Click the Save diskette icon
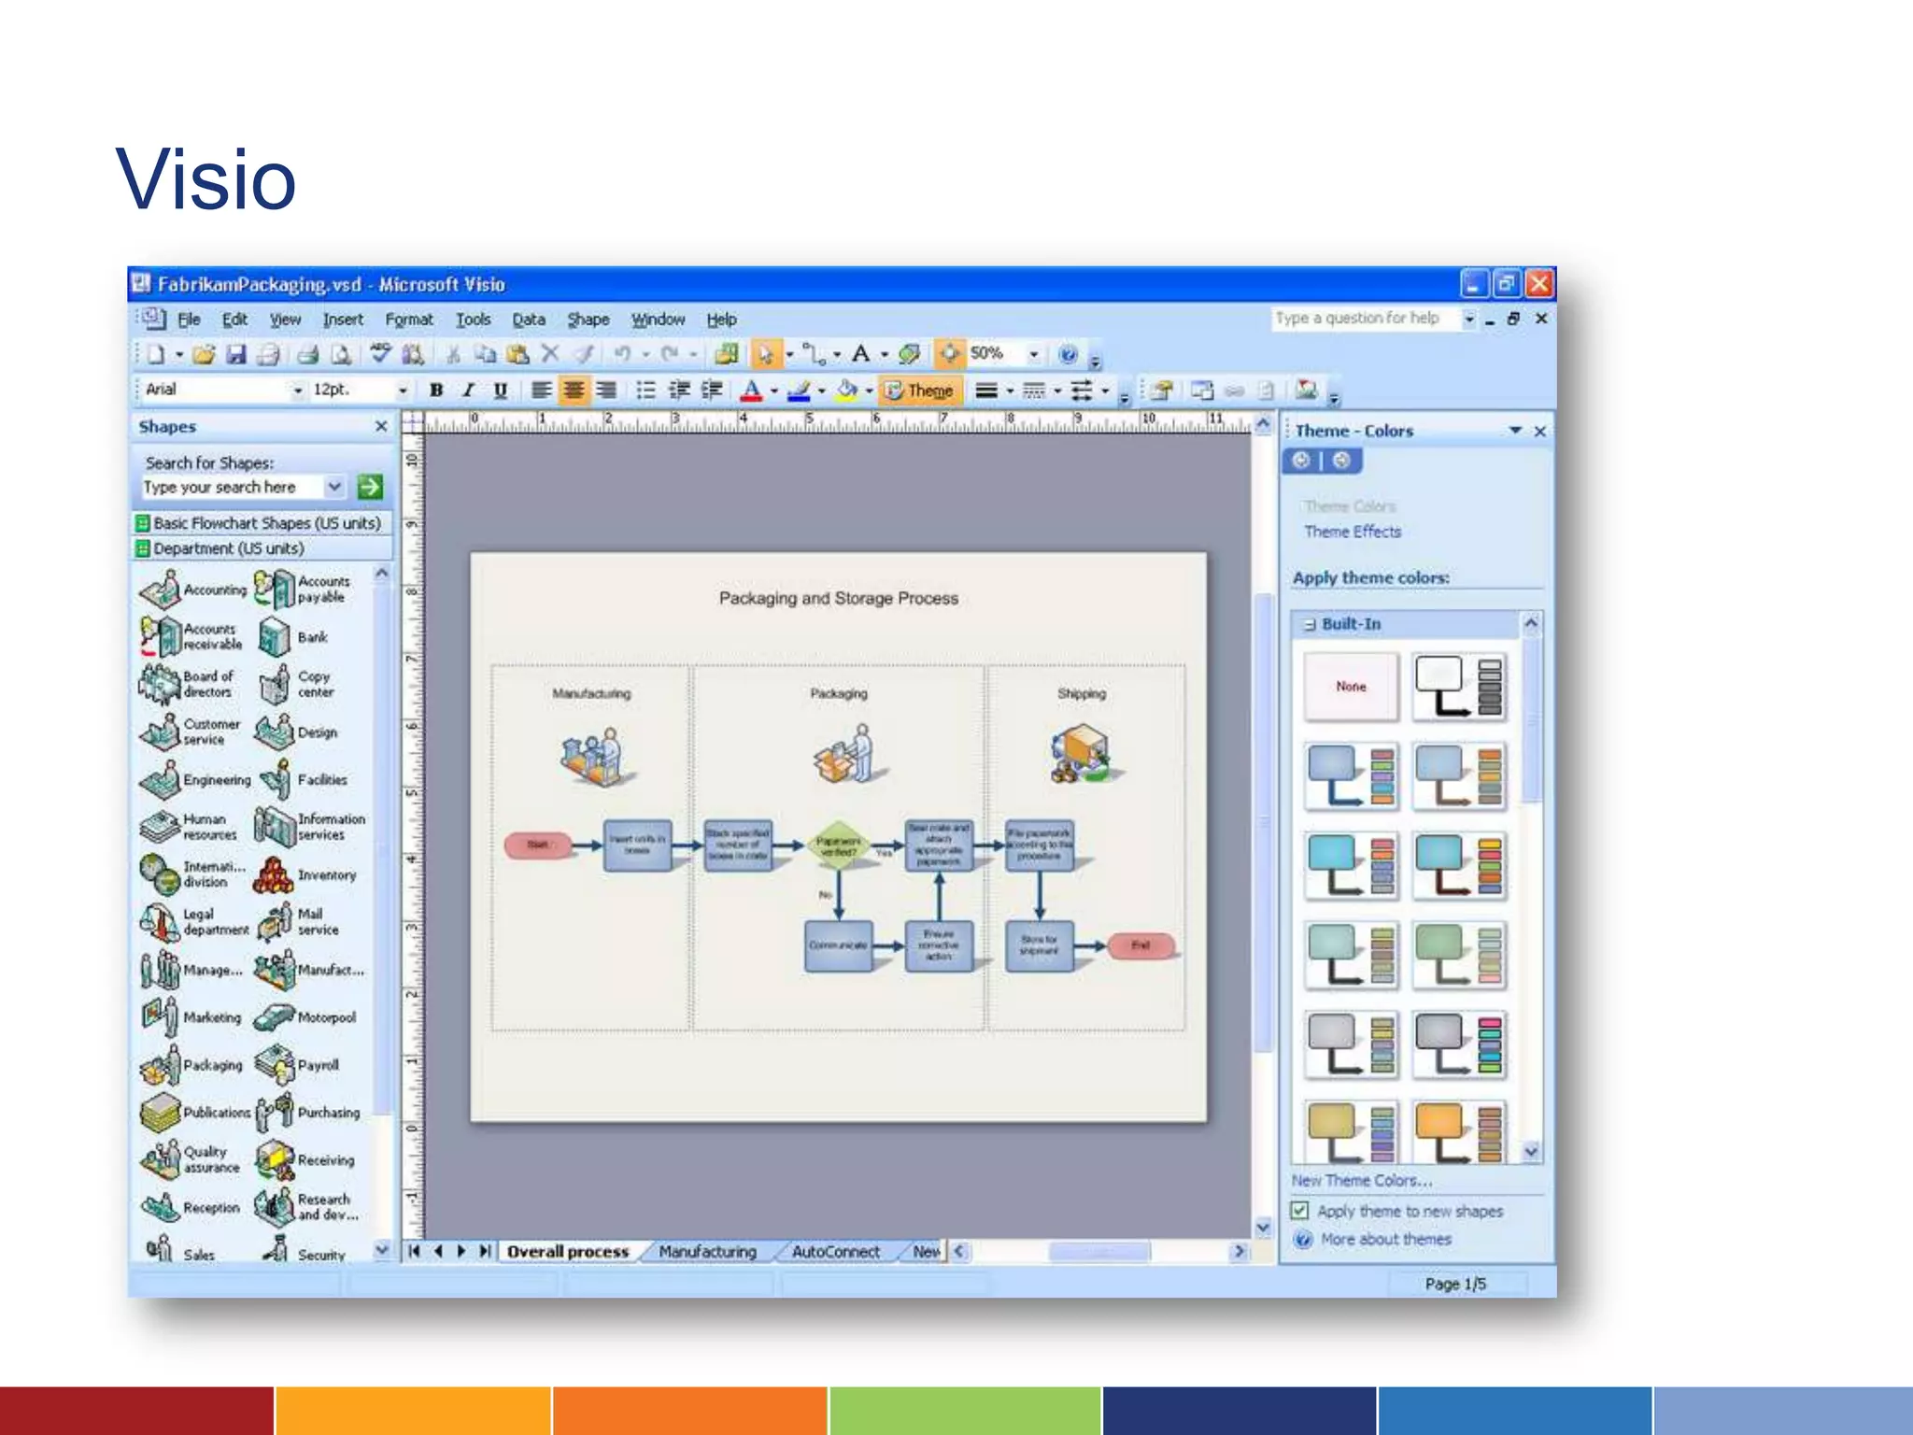Screen dimensions: 1913x1435 click(235, 354)
